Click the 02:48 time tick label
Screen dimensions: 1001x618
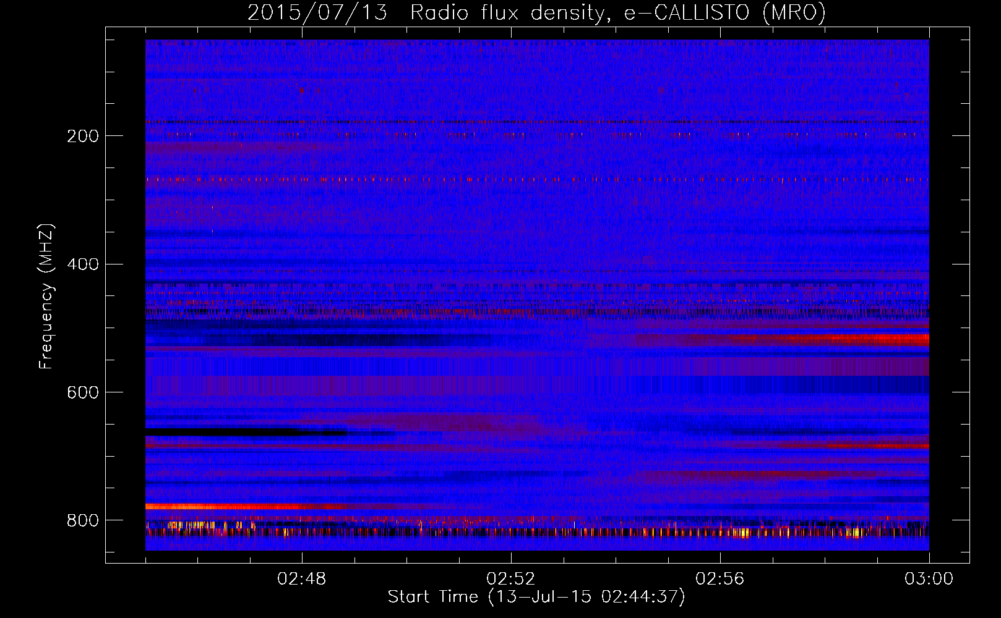coord(302,579)
